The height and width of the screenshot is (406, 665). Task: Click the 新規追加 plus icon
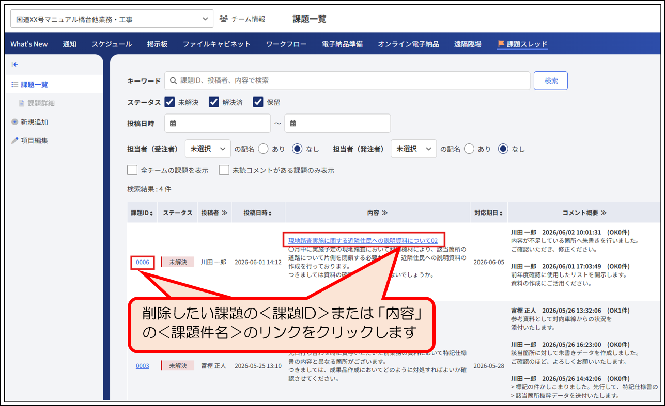[14, 122]
